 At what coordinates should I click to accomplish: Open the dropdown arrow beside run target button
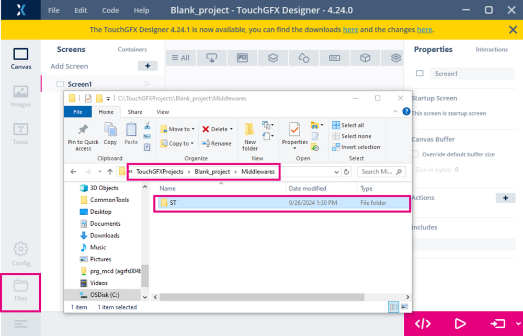(x=518, y=323)
